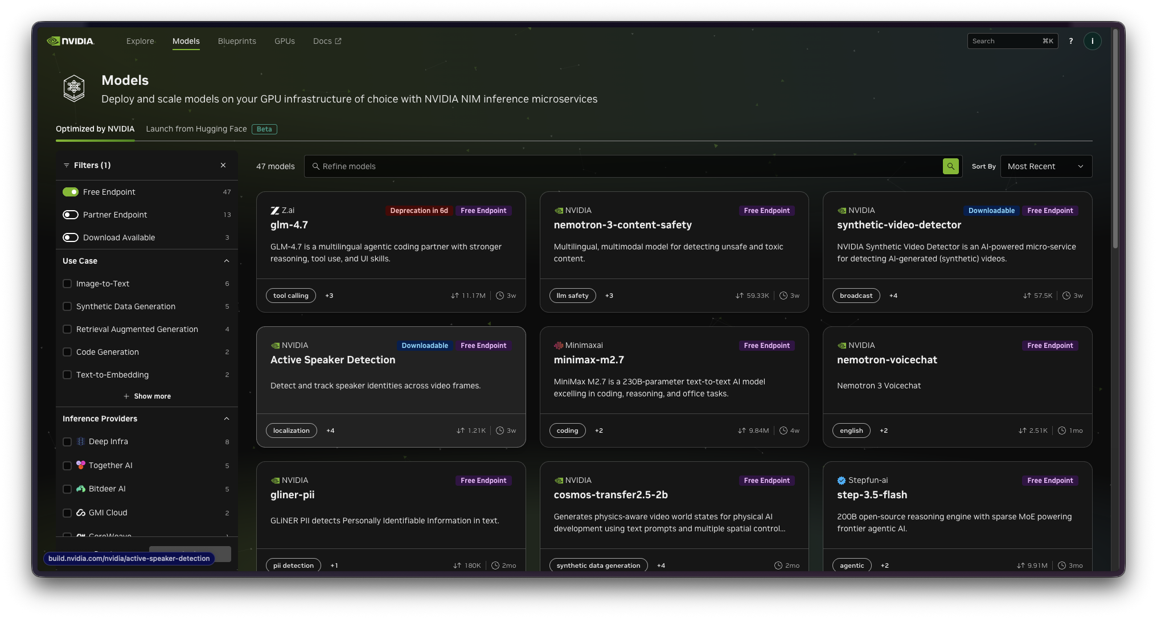Click the NVIDIA logo on synthetic-video-detector card
This screenshot has height=619, width=1157.
click(842, 211)
